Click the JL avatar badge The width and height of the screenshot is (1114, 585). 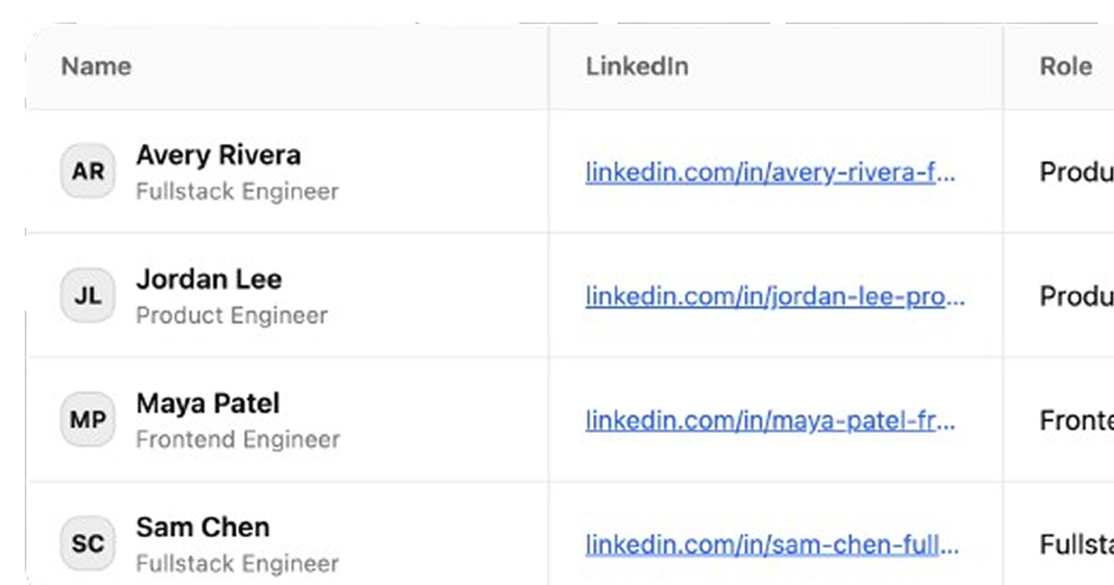tap(88, 296)
